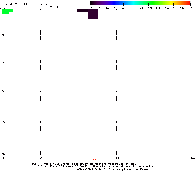Viewport: 195px width, 171px height.
Task: Click the rainbow color scale bar
Action: click(x=140, y=3)
